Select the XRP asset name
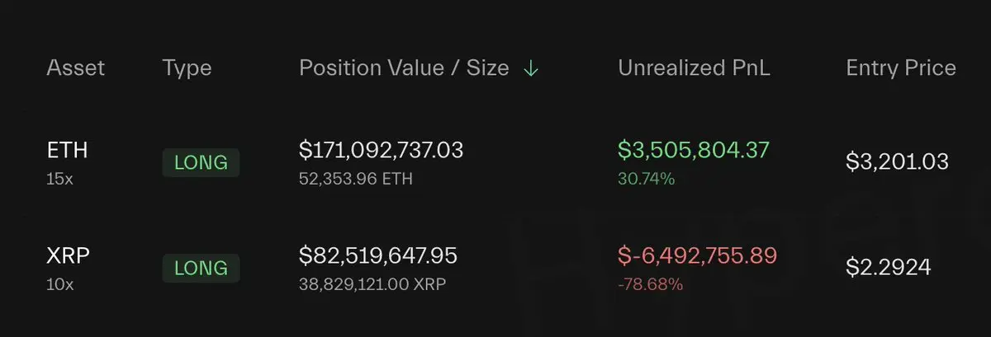Screen dimensions: 991x337 coord(68,256)
